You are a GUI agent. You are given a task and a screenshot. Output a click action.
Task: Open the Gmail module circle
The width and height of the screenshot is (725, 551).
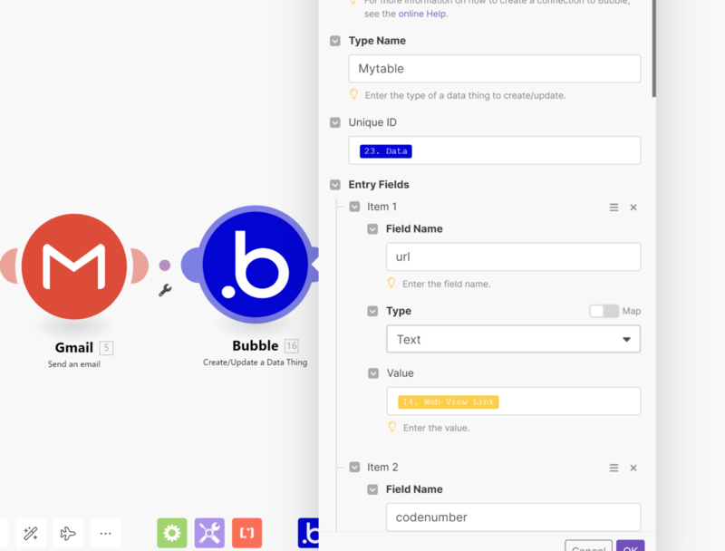(74, 266)
